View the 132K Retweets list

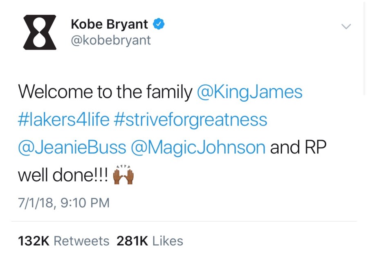[63, 241]
